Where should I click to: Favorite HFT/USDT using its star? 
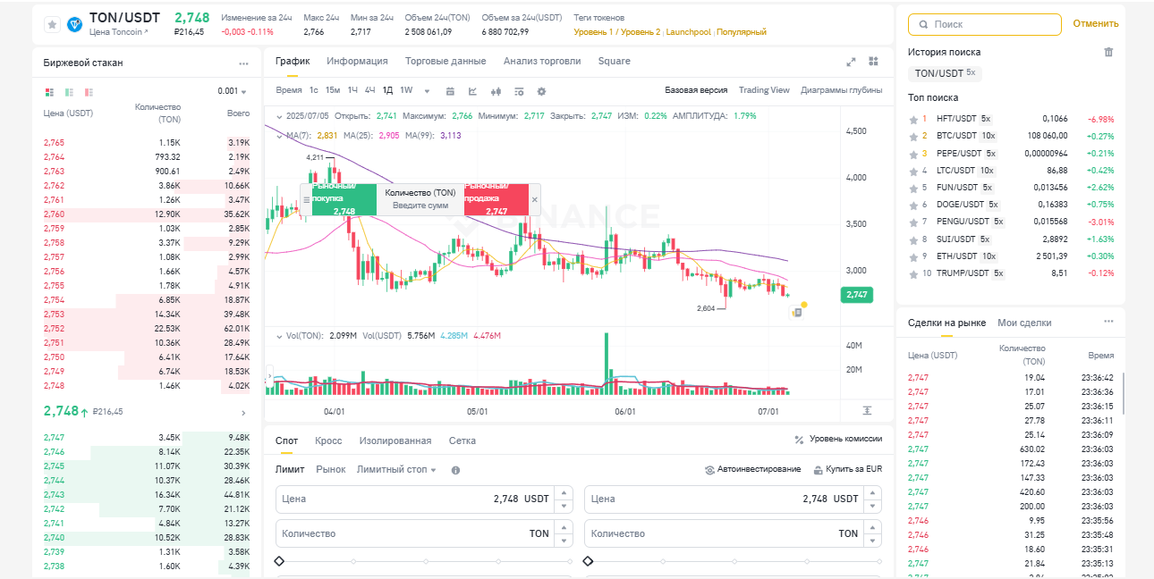point(913,119)
